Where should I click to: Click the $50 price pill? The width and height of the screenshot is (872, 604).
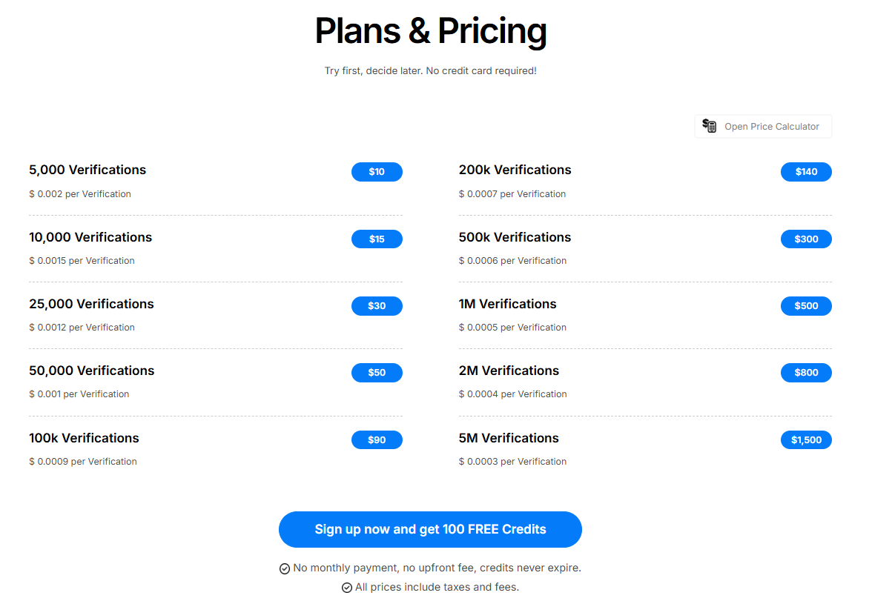point(377,372)
